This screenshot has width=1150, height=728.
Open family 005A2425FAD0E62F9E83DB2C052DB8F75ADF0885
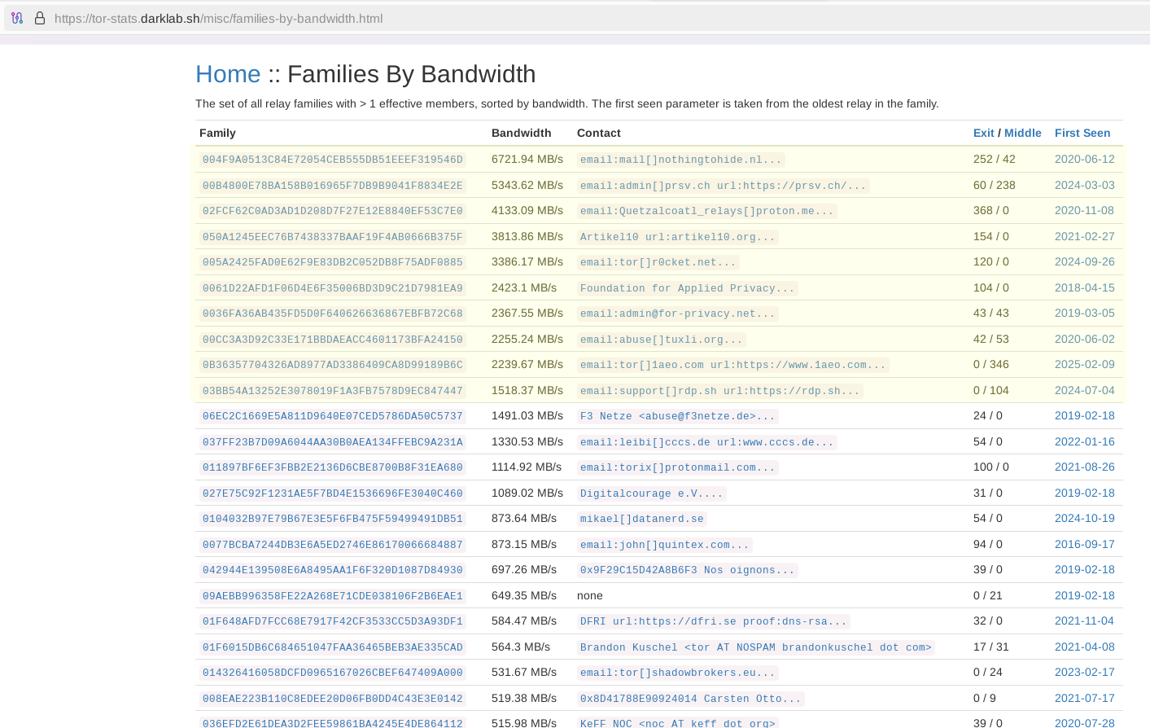pos(333,262)
